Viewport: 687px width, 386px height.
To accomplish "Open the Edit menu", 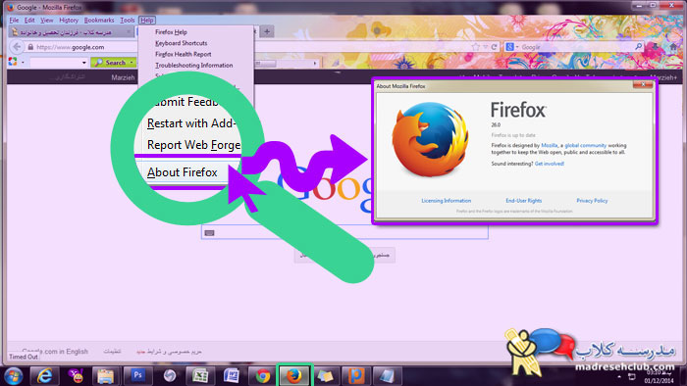I will [29, 21].
